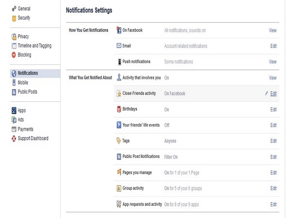Viewport: 291px width, 218px height.
Task: Open General settings
Action: (x=24, y=9)
